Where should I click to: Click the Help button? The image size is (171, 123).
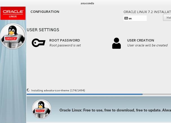coord(167,18)
